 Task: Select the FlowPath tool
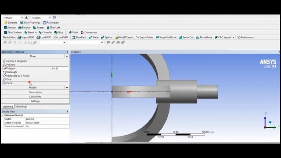coord(79,37)
